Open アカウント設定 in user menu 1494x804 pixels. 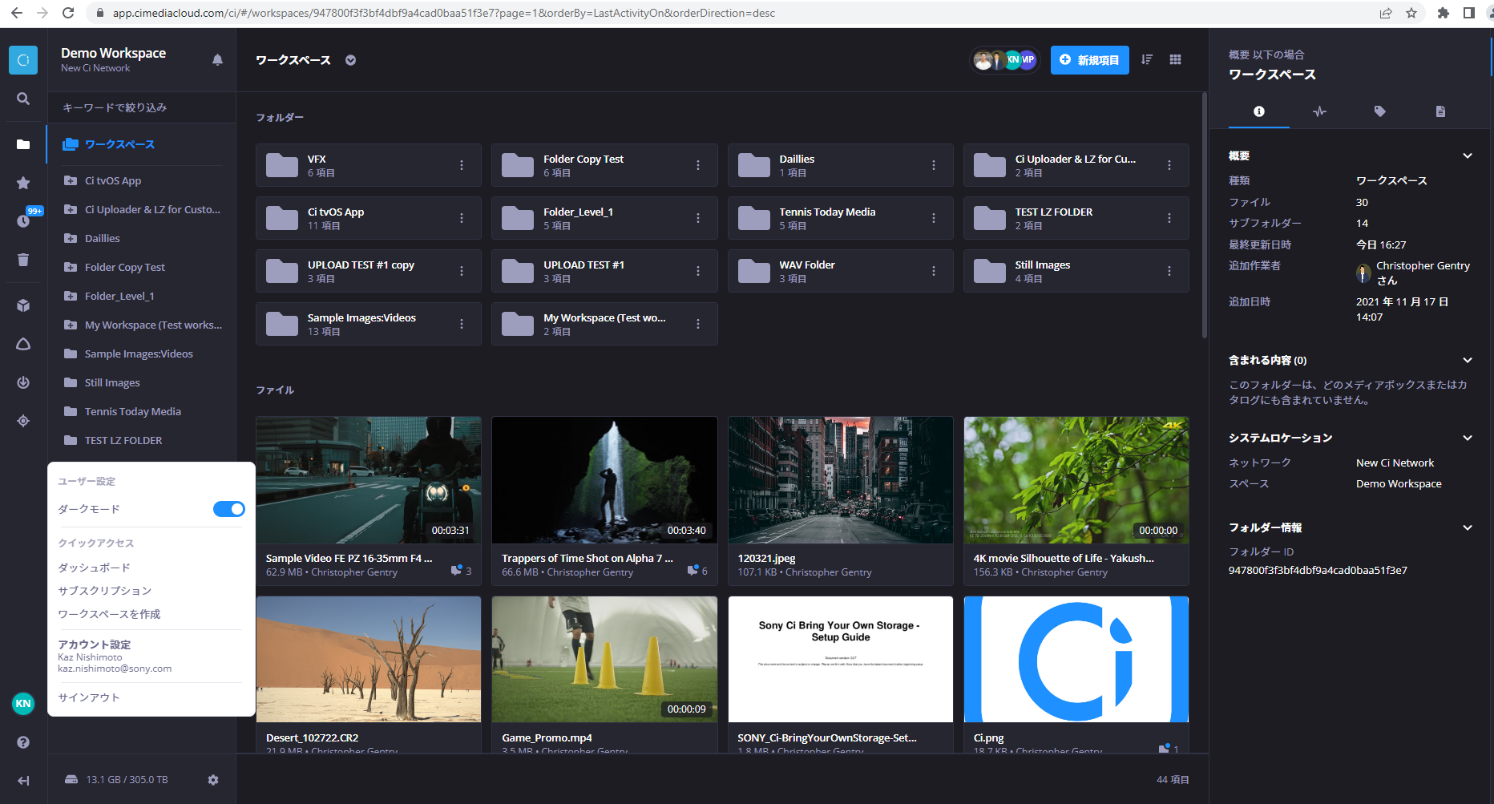pos(94,644)
